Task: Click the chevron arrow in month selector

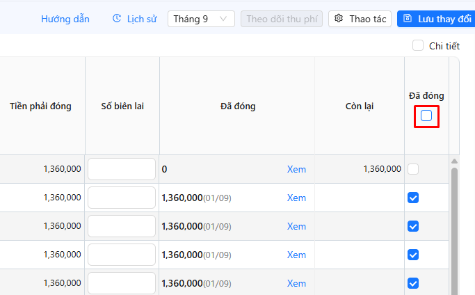Action: click(x=223, y=19)
